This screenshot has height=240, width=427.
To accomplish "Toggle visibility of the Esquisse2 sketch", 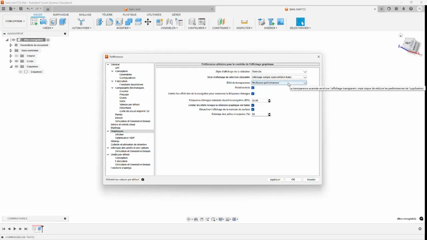I will coord(20,72).
